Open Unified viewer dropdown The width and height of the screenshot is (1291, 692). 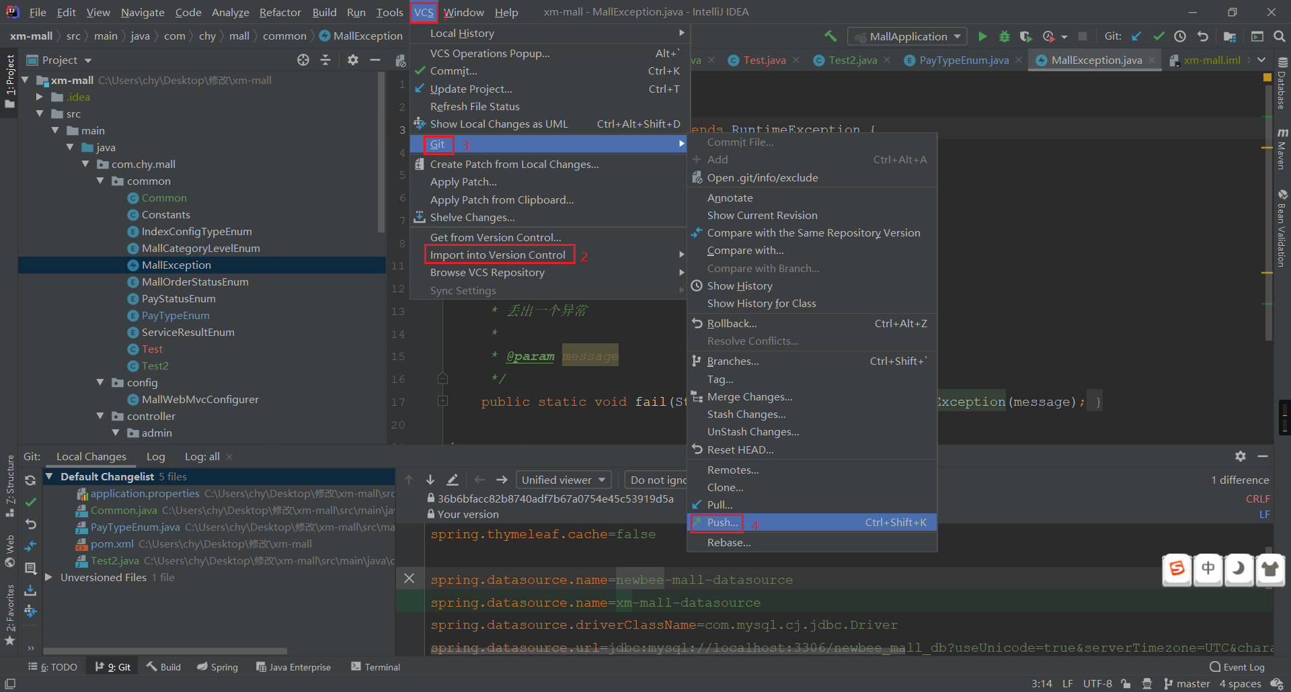click(x=563, y=480)
